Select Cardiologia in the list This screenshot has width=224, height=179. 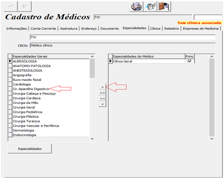(x=51, y=84)
